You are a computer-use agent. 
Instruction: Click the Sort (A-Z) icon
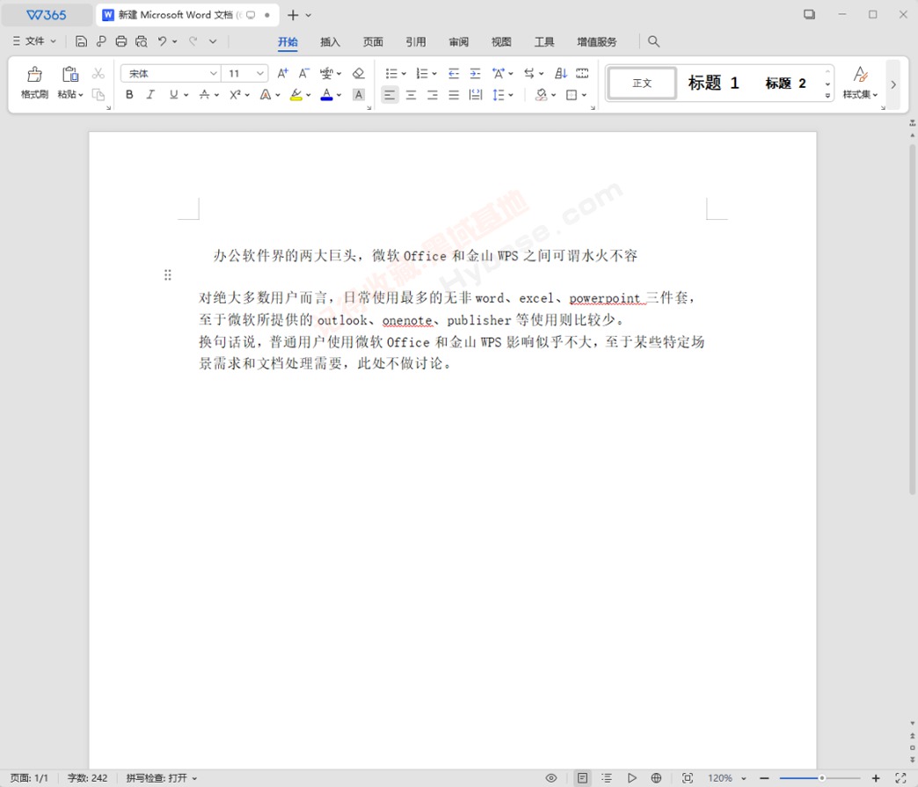point(561,73)
